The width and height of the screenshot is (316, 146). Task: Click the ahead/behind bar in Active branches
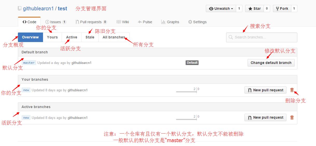[188, 118]
